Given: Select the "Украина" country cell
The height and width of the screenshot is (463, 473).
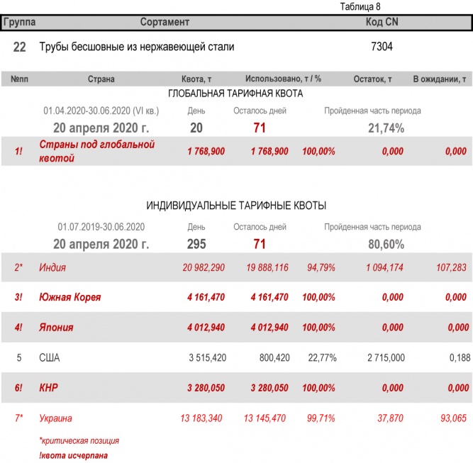Looking at the screenshot, I should pos(55,418).
